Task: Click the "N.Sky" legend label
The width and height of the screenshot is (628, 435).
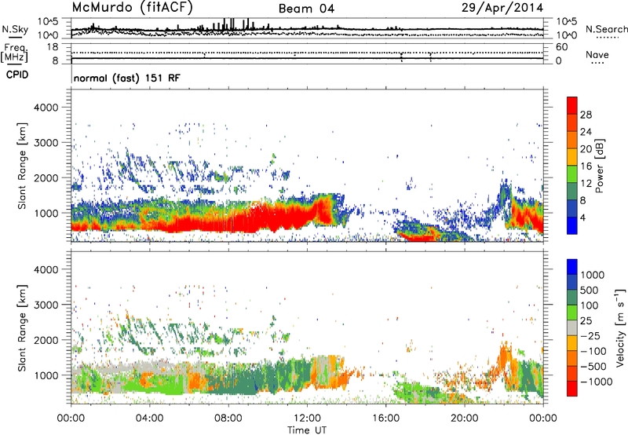Action: coord(15,29)
